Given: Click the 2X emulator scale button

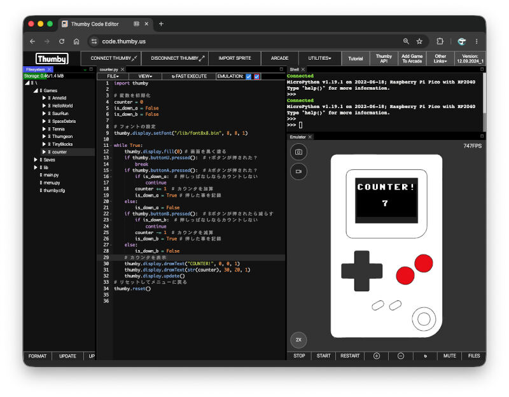Looking at the screenshot, I should click(298, 340).
